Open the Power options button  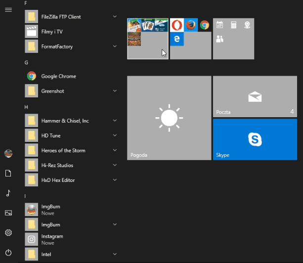(x=8, y=253)
